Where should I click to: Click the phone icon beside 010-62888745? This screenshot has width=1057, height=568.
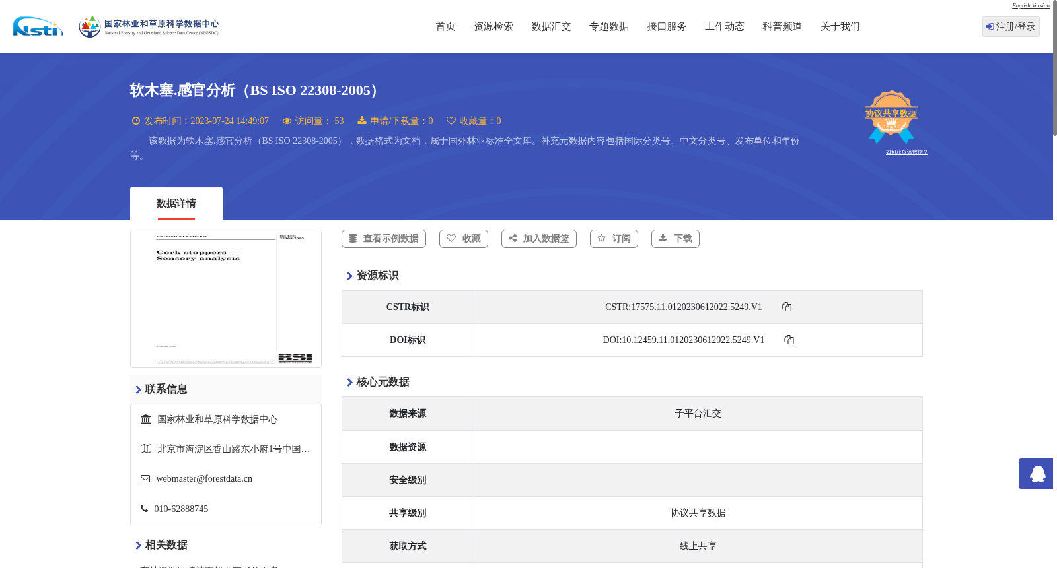coord(144,509)
